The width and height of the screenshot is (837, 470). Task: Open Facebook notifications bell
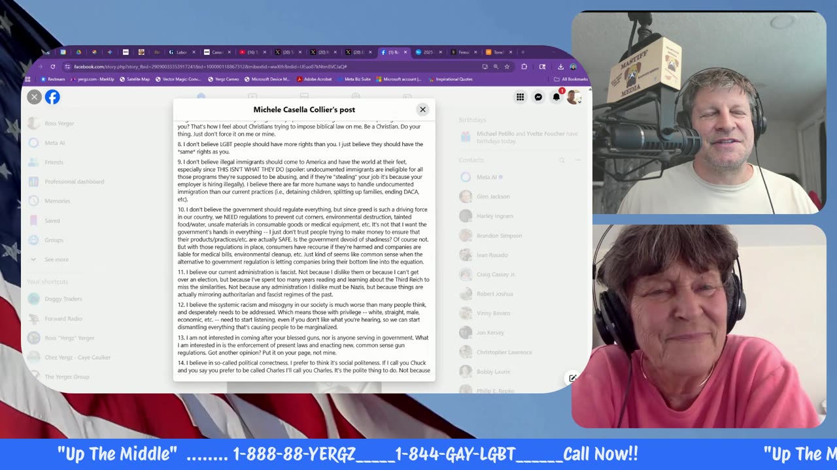pyautogui.click(x=556, y=97)
